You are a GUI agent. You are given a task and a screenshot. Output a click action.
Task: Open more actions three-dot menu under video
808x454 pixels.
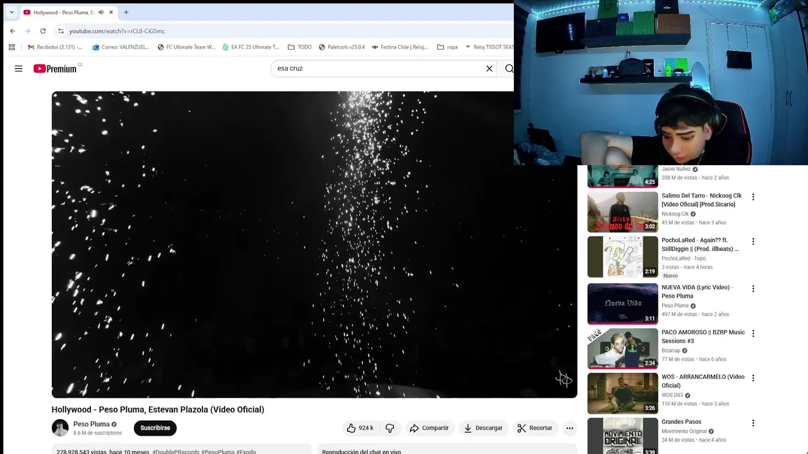569,428
